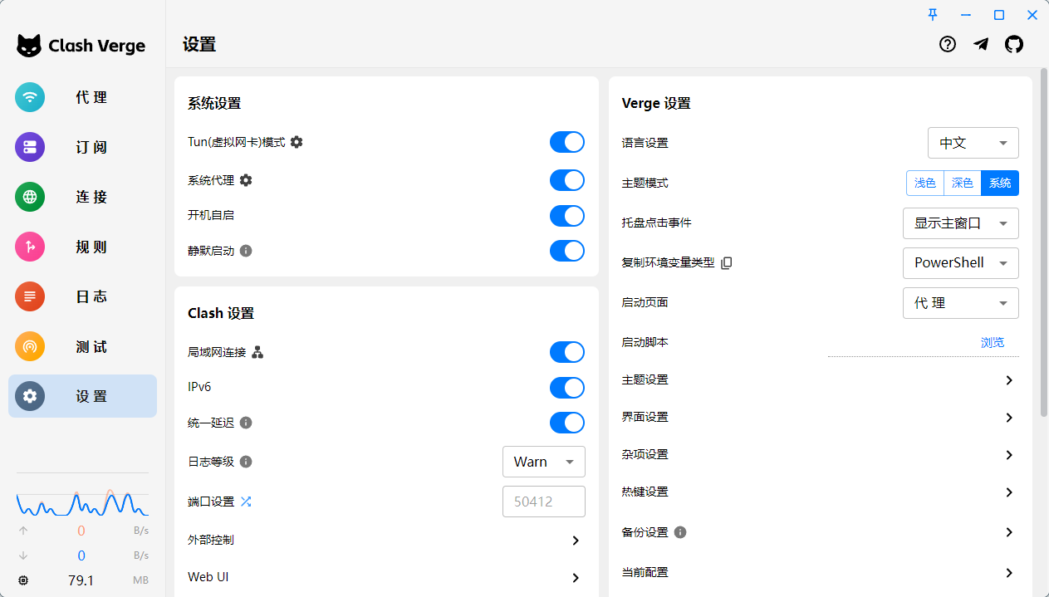
Task: Open the Telegram channel icon
Action: (x=981, y=45)
